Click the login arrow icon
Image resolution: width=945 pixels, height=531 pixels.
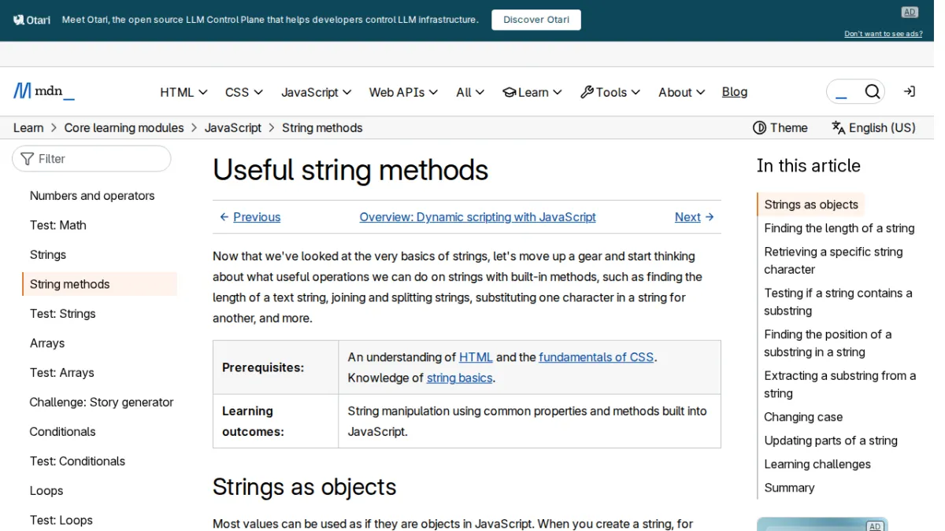click(909, 92)
